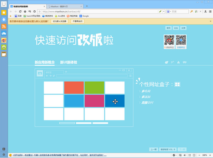Zoom out with the minus button
Image resolution: width=213 pixels, height=158 pixels.
coord(199,155)
